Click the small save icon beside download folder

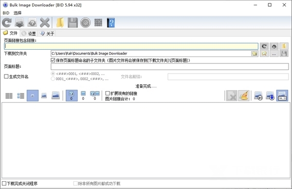284,54
